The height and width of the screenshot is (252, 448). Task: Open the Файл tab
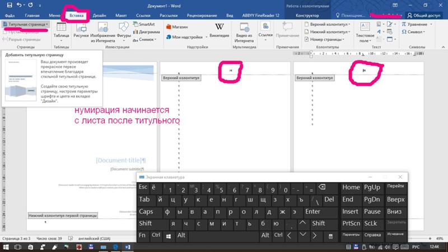[10, 16]
